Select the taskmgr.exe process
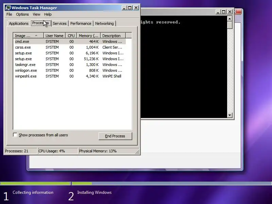Screen dimensions: 272x204 pos(70,65)
